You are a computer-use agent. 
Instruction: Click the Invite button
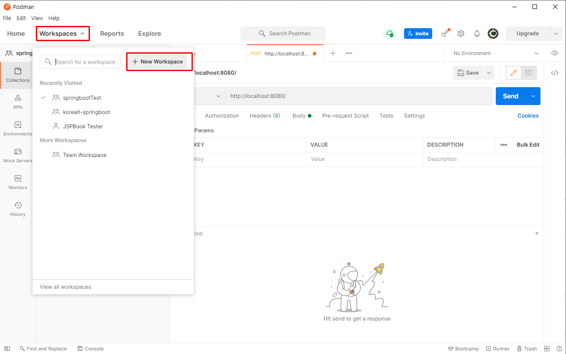pos(418,34)
